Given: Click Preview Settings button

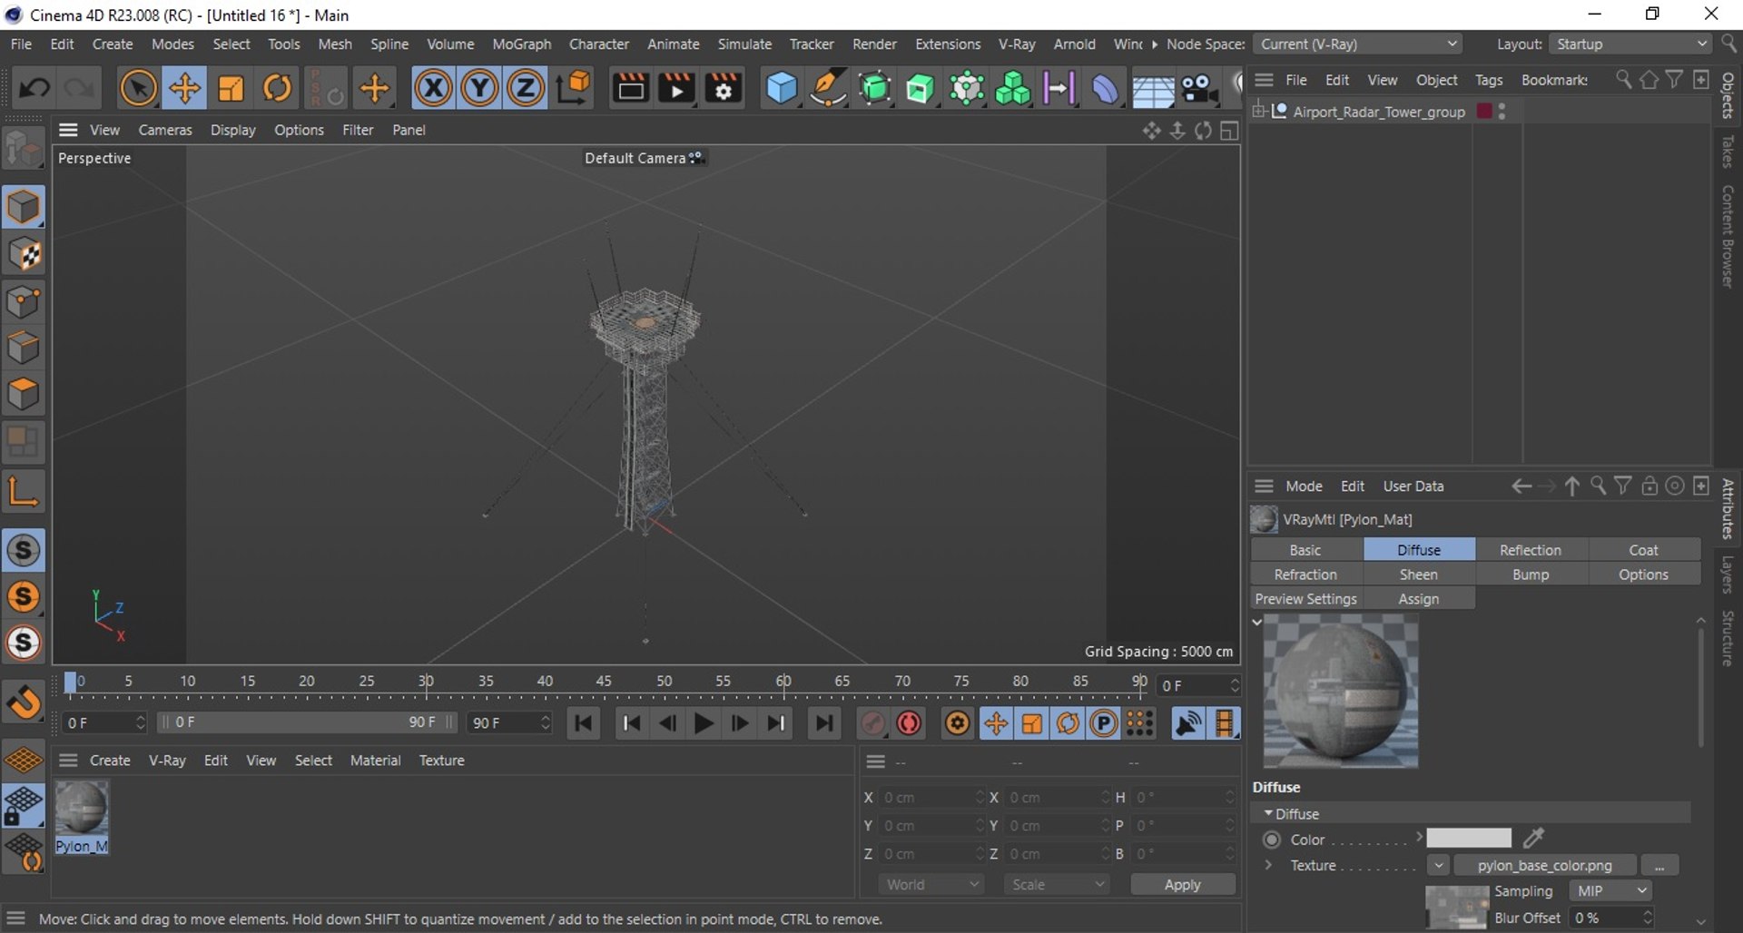Looking at the screenshot, I should point(1305,599).
